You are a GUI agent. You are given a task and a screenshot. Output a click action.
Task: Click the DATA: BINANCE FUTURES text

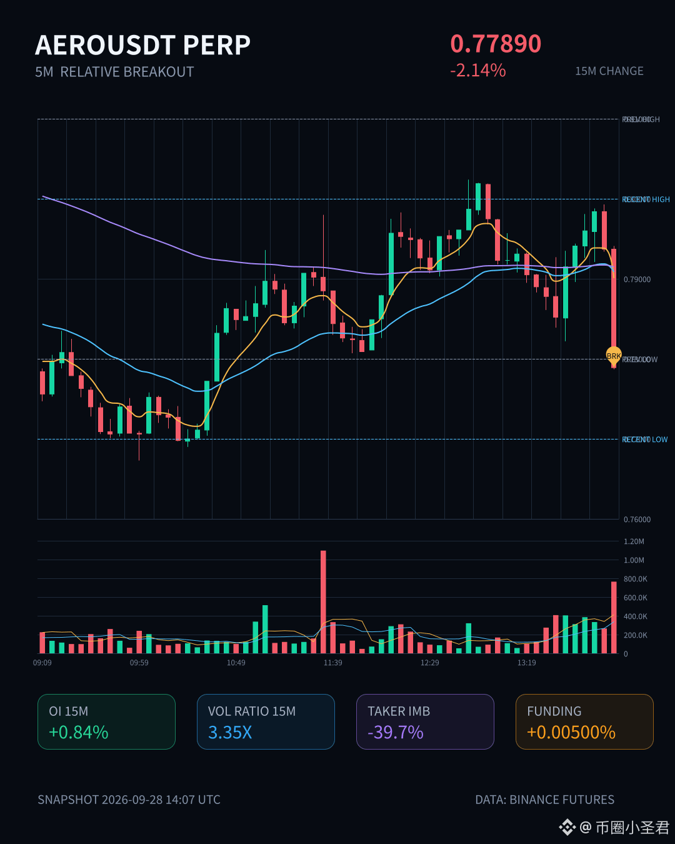click(x=545, y=800)
